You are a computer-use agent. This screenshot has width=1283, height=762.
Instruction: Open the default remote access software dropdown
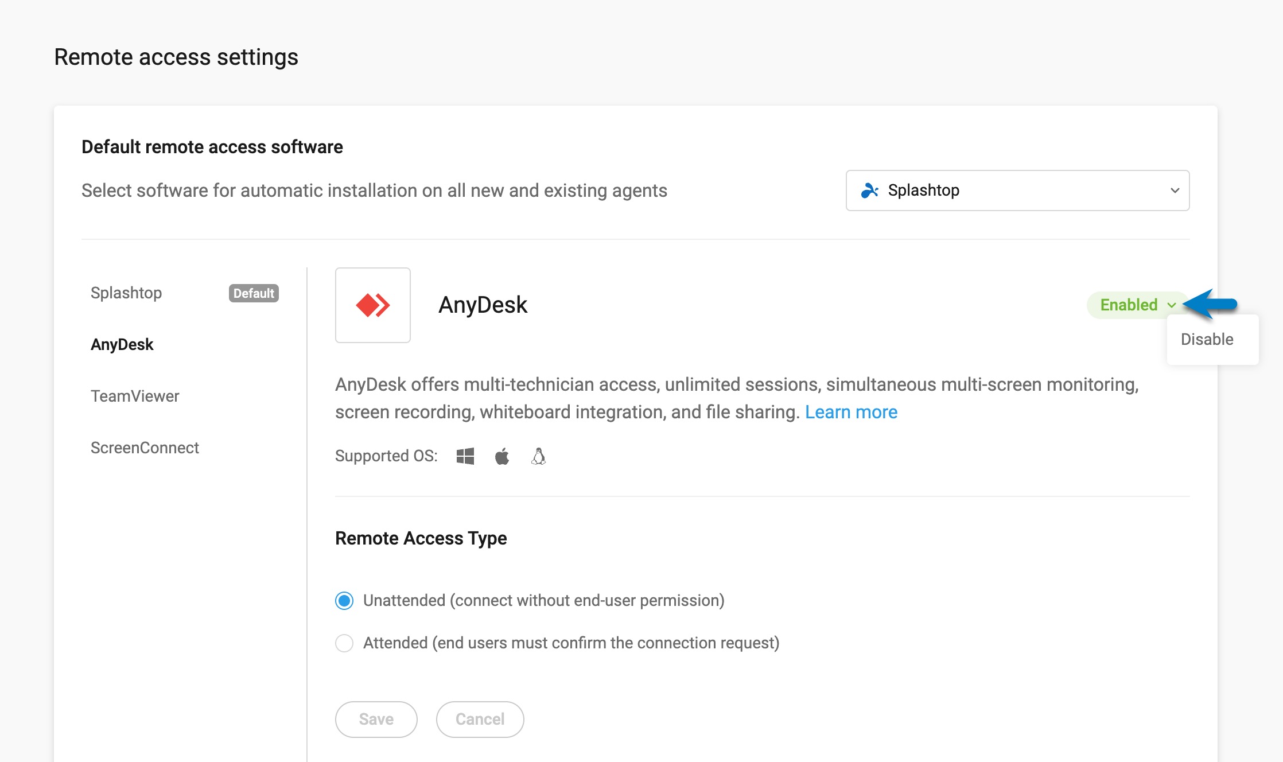[x=1017, y=190]
